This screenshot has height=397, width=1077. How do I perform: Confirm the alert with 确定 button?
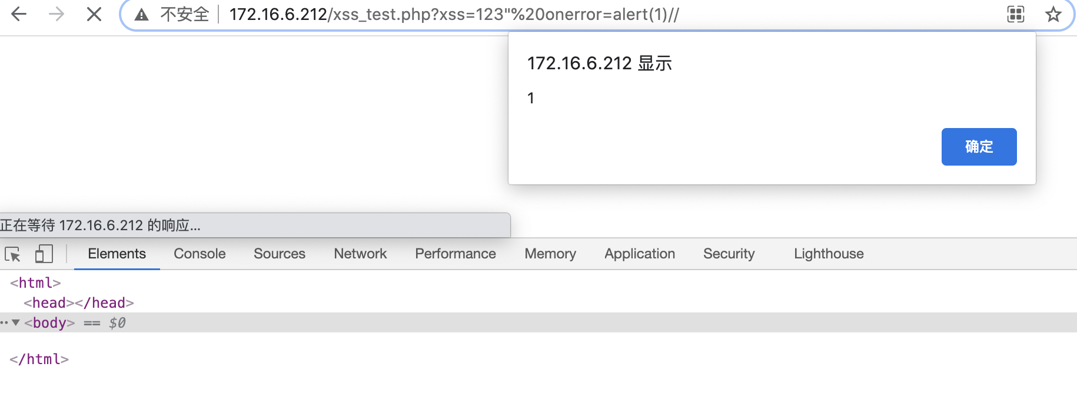pyautogui.click(x=979, y=147)
